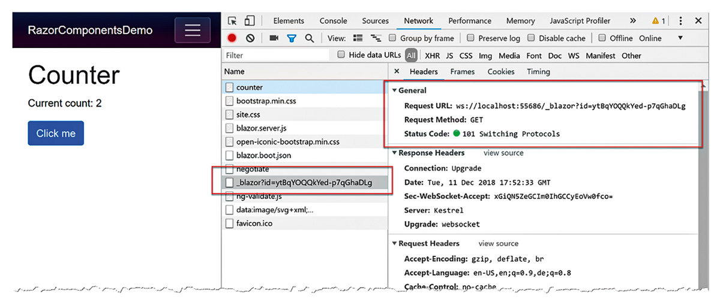
Task: Click the inspect element picker icon
Action: tap(233, 21)
